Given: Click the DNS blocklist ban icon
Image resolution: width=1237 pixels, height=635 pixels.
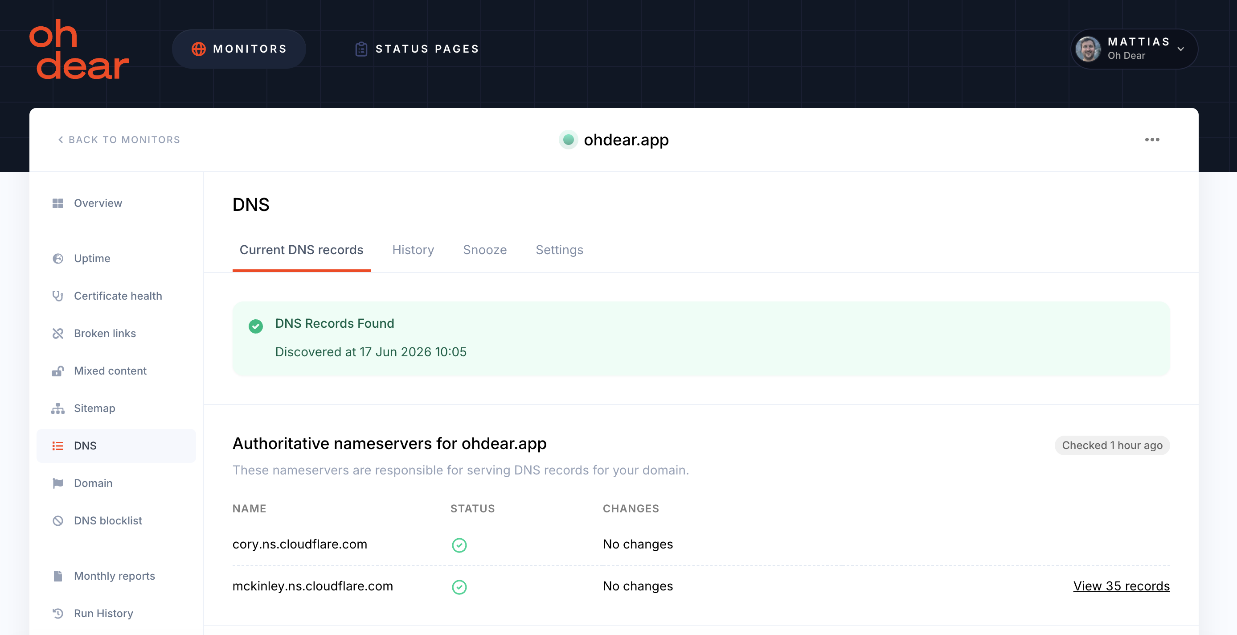Looking at the screenshot, I should pos(57,521).
